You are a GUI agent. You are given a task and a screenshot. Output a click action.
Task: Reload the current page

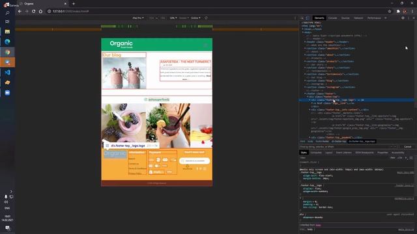[33, 12]
